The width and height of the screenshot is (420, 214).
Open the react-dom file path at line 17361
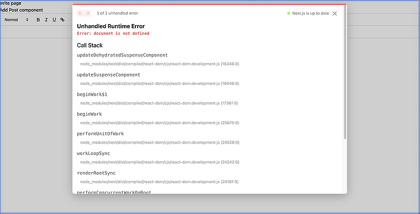click(x=159, y=103)
